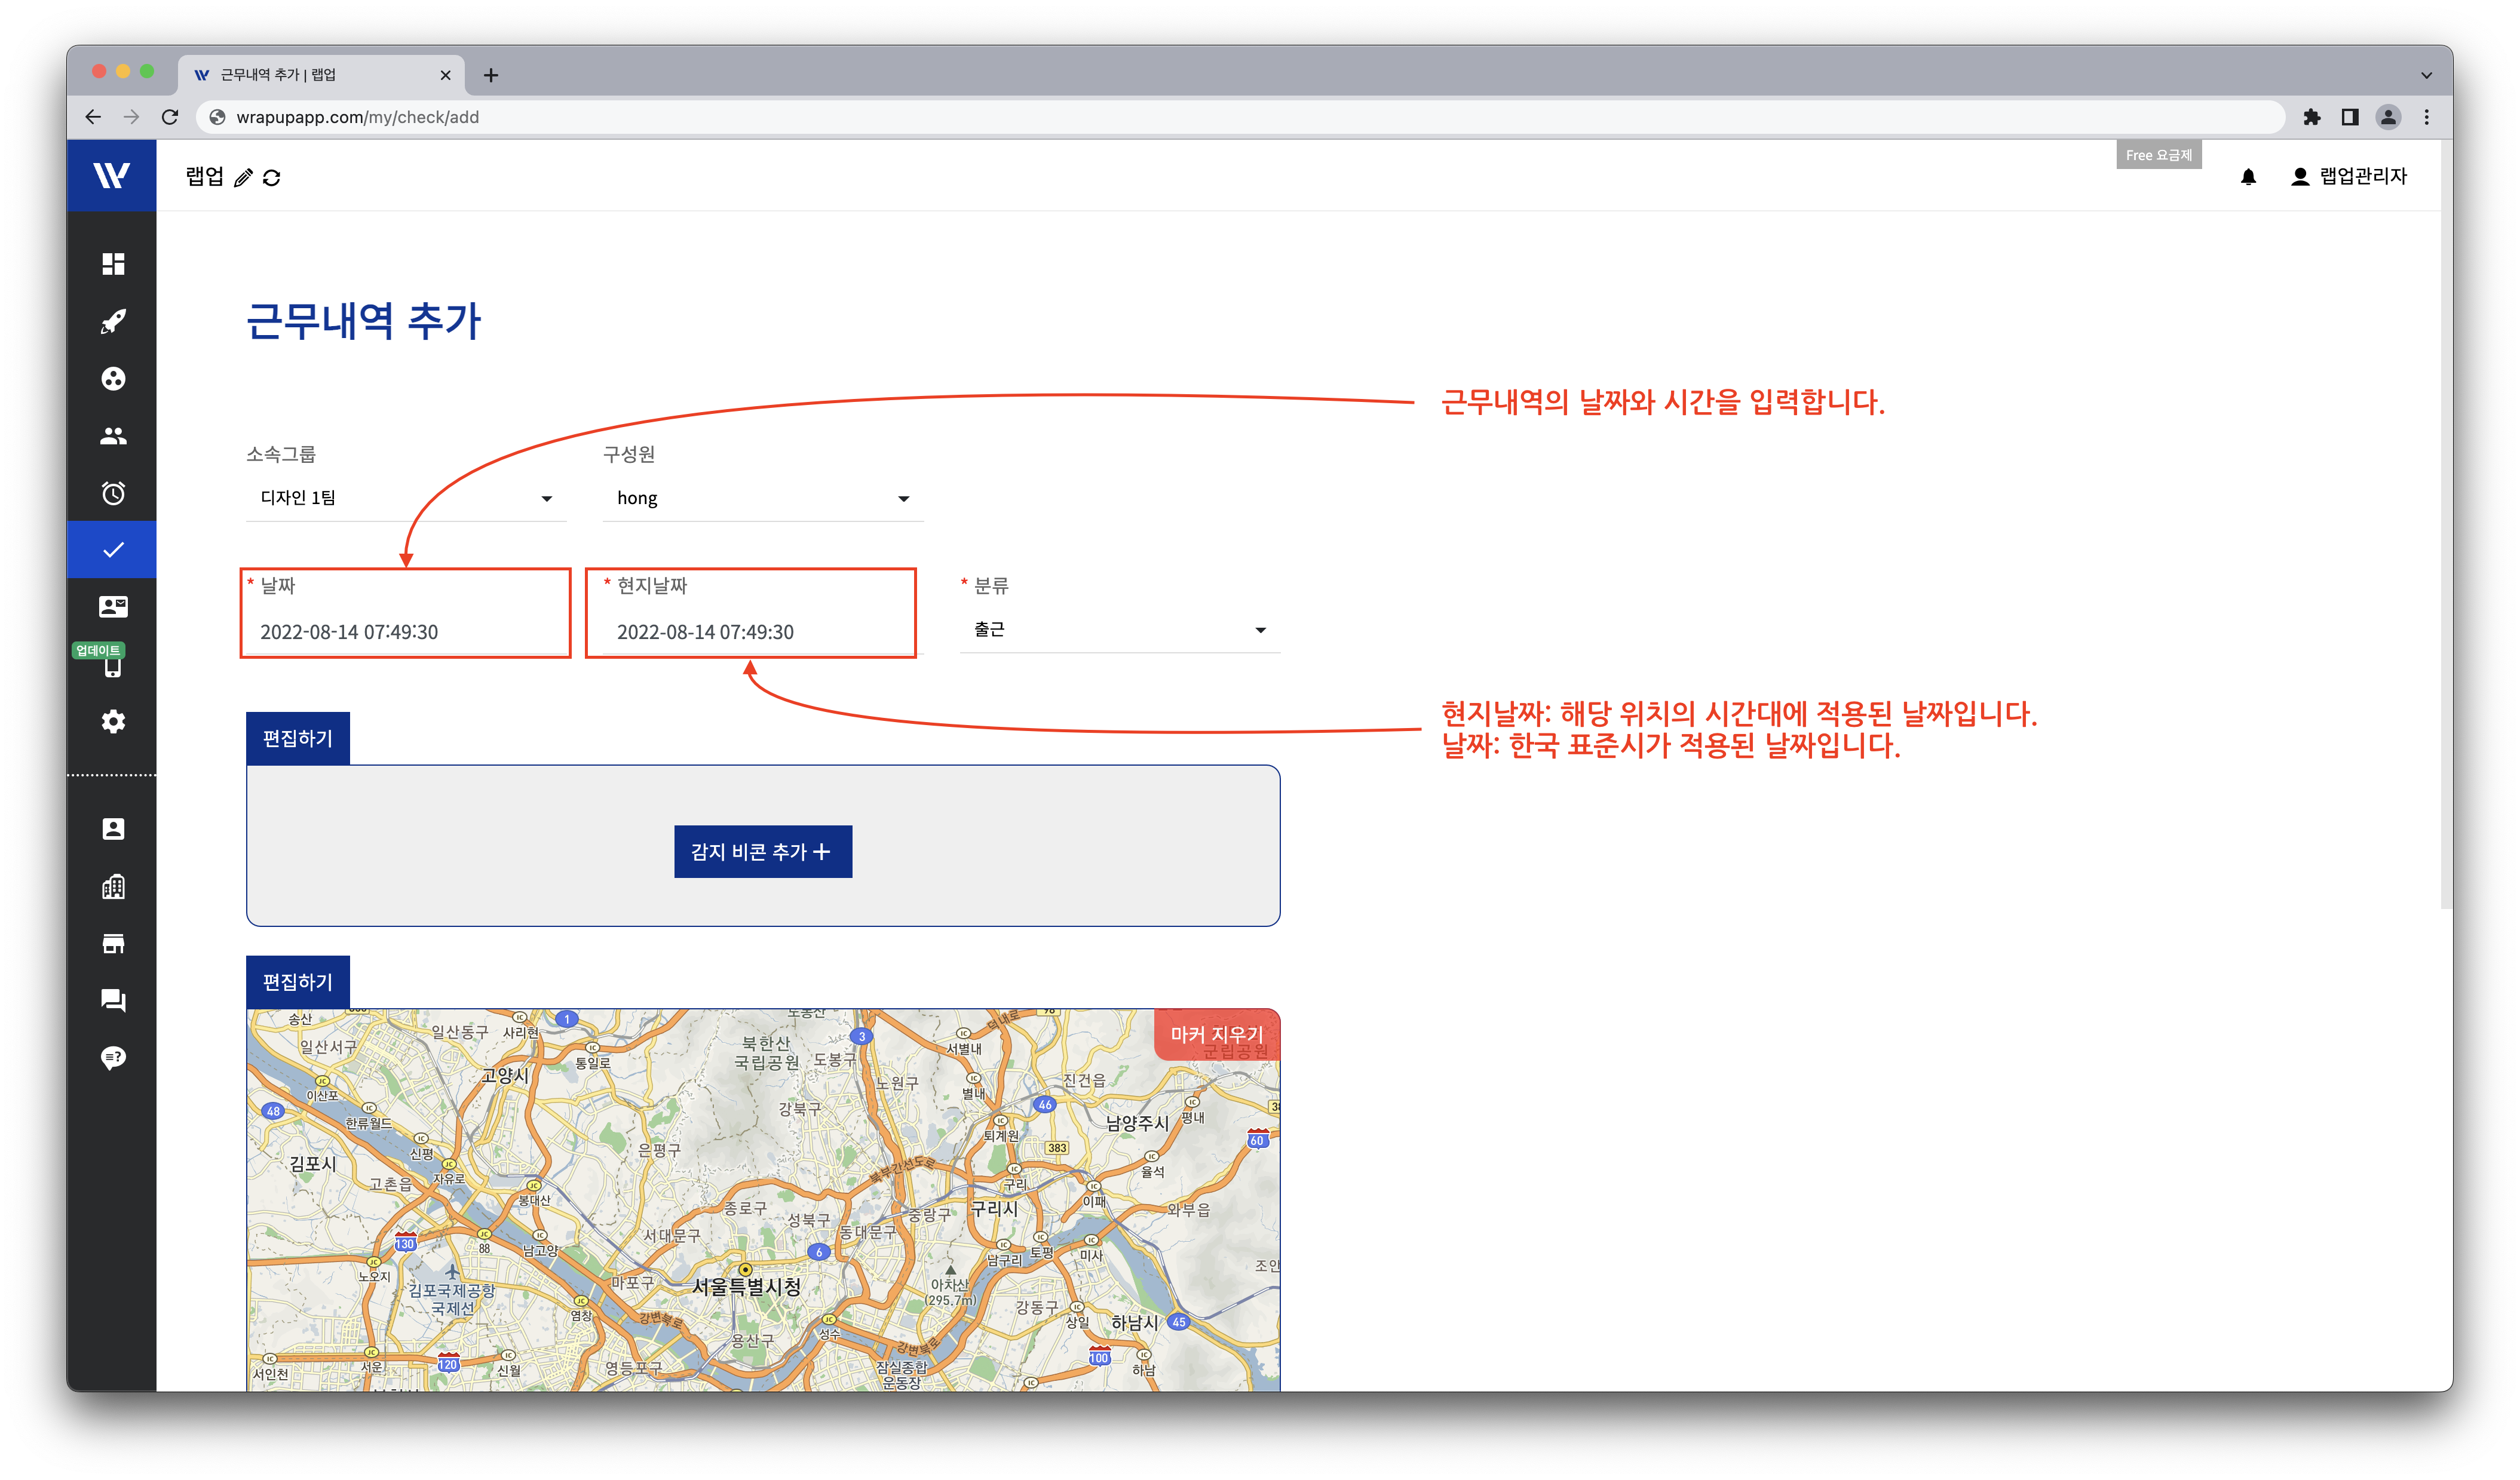Open the members people icon in sidebar

(113, 436)
